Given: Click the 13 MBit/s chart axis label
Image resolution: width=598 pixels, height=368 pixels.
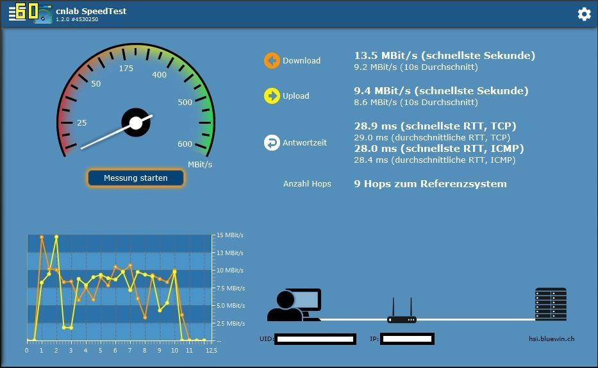Looking at the screenshot, I should pyautogui.click(x=229, y=253).
